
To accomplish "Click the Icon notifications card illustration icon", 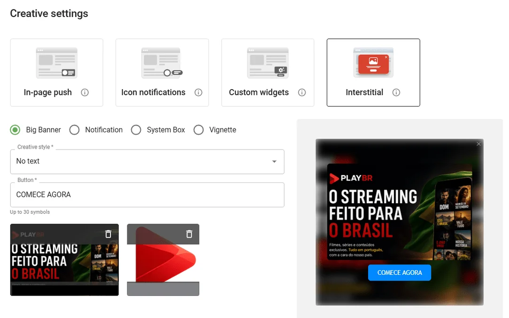I will [x=162, y=63].
